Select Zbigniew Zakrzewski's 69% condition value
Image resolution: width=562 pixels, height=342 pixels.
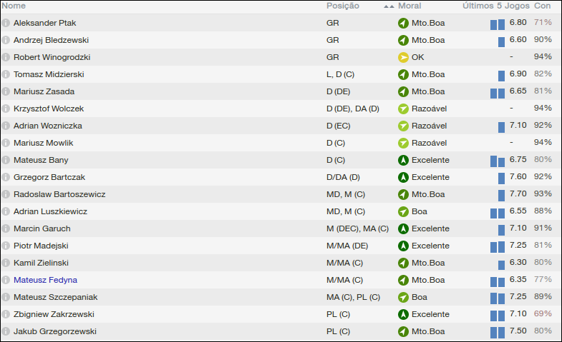543,314
